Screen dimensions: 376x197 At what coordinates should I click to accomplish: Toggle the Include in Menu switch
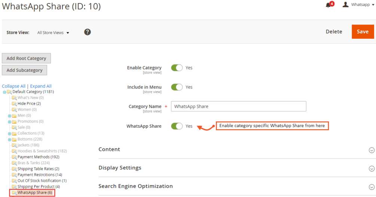point(177,87)
